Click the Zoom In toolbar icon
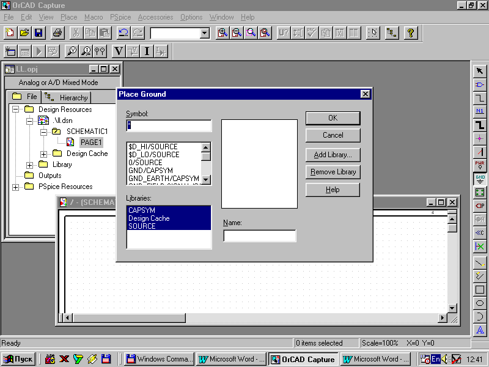This screenshot has width=489, height=367. point(222,33)
